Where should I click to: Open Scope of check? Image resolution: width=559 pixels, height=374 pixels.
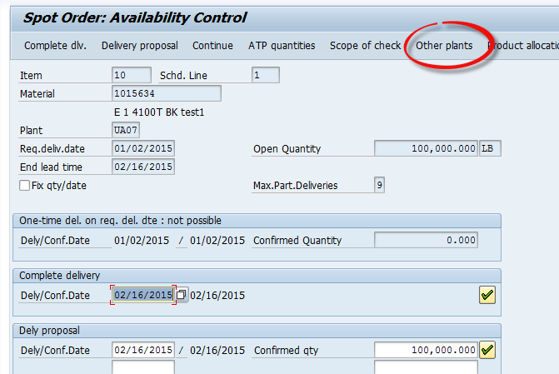click(365, 46)
